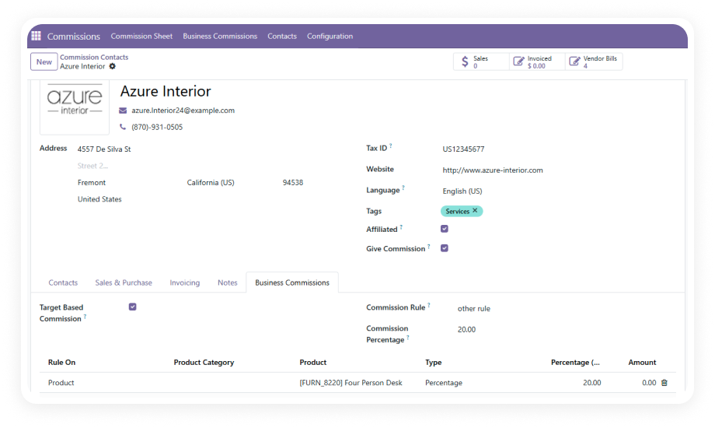The image size is (715, 428).
Task: Click the New button
Action: tap(44, 61)
